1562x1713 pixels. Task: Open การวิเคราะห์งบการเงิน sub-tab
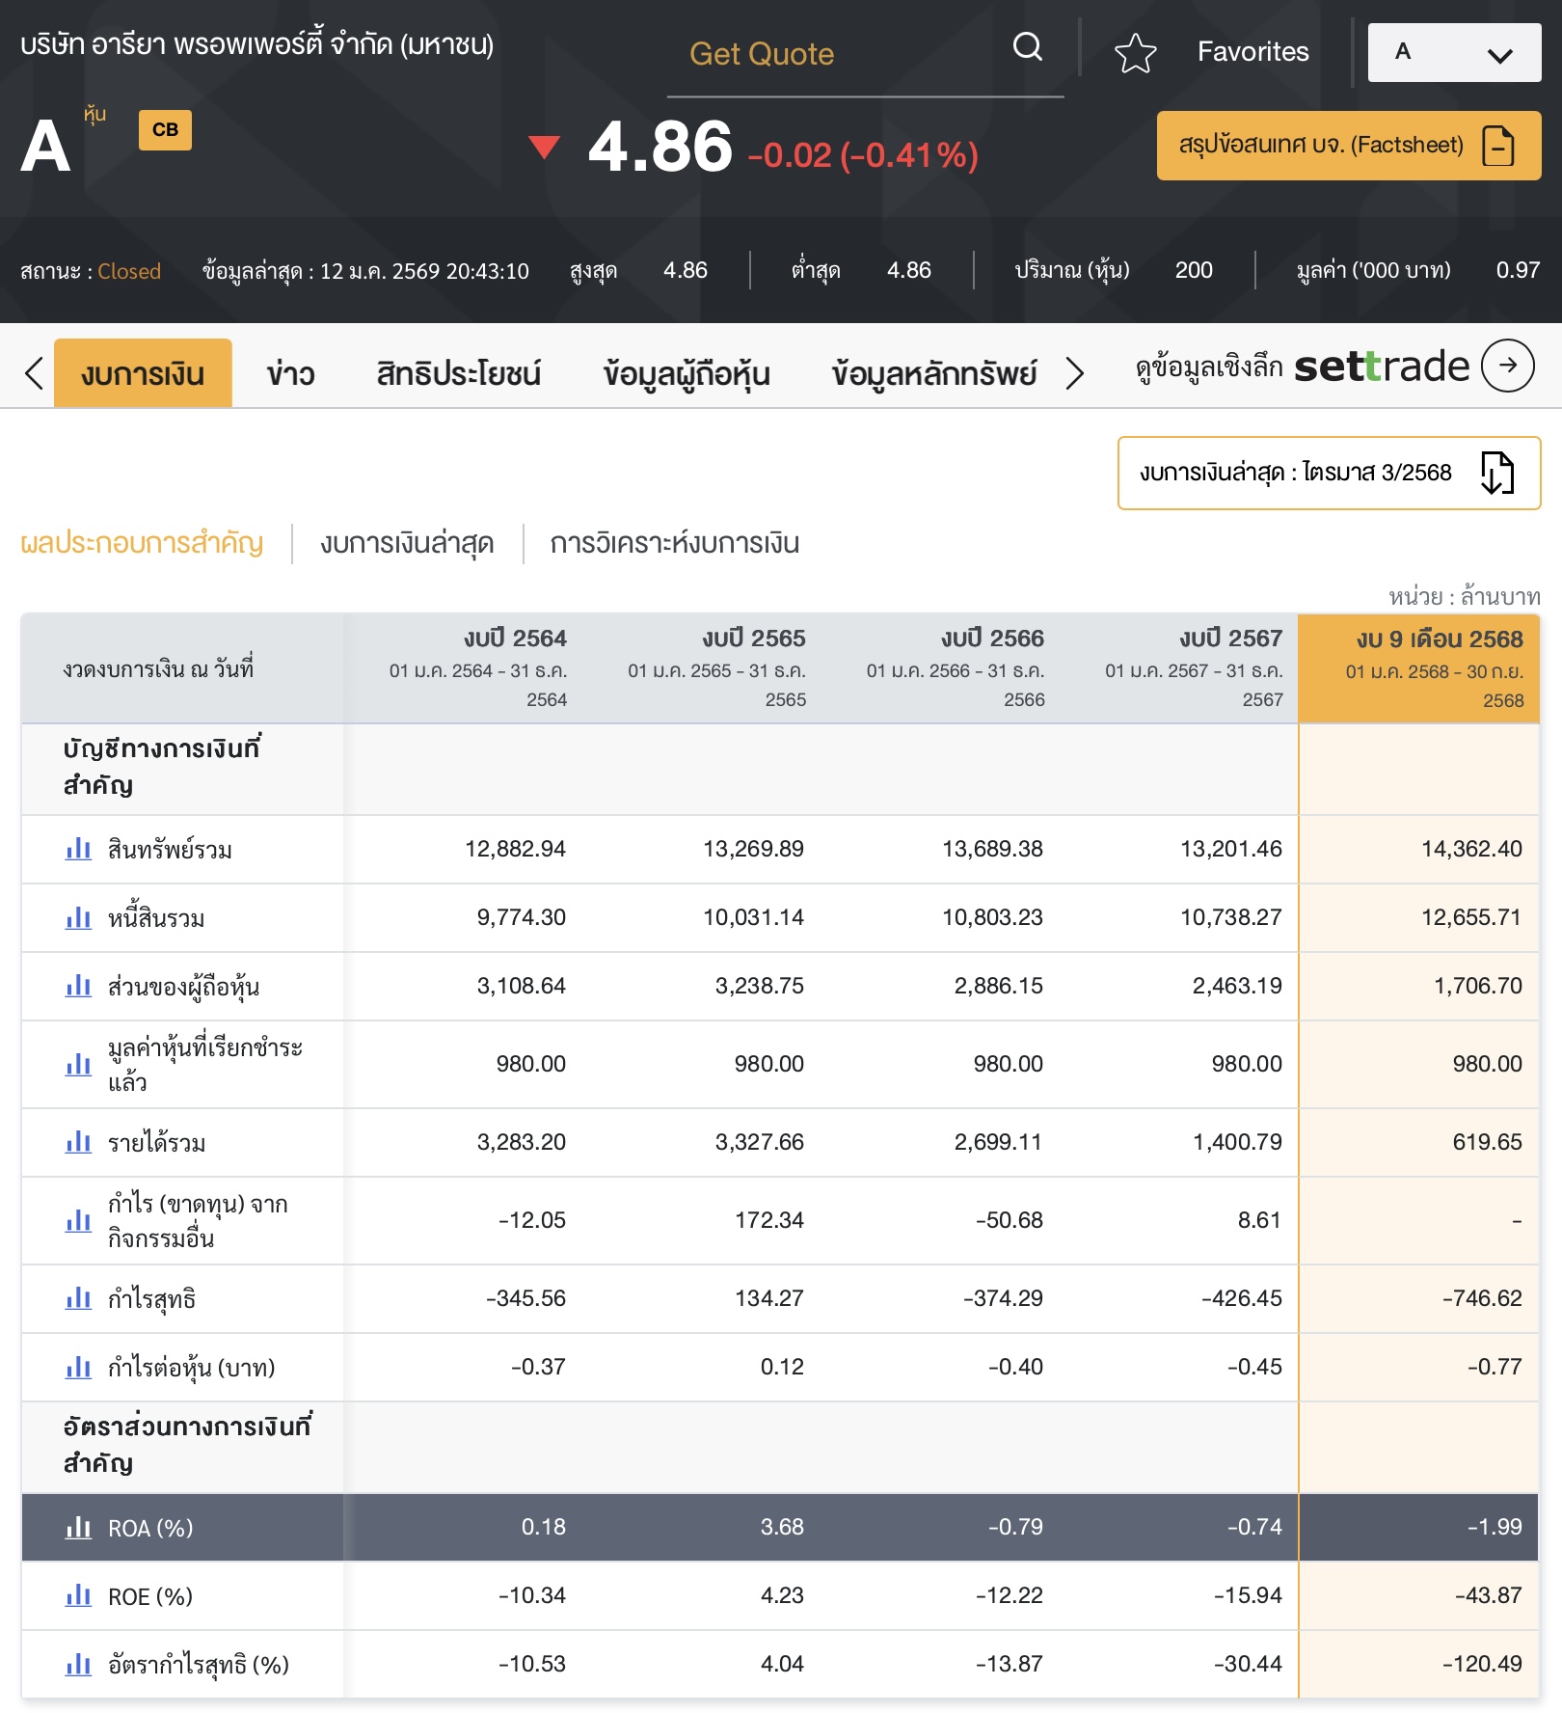click(x=674, y=543)
